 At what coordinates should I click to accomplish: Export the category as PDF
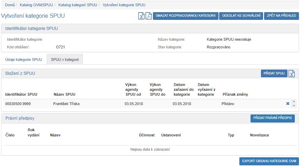[149, 16]
